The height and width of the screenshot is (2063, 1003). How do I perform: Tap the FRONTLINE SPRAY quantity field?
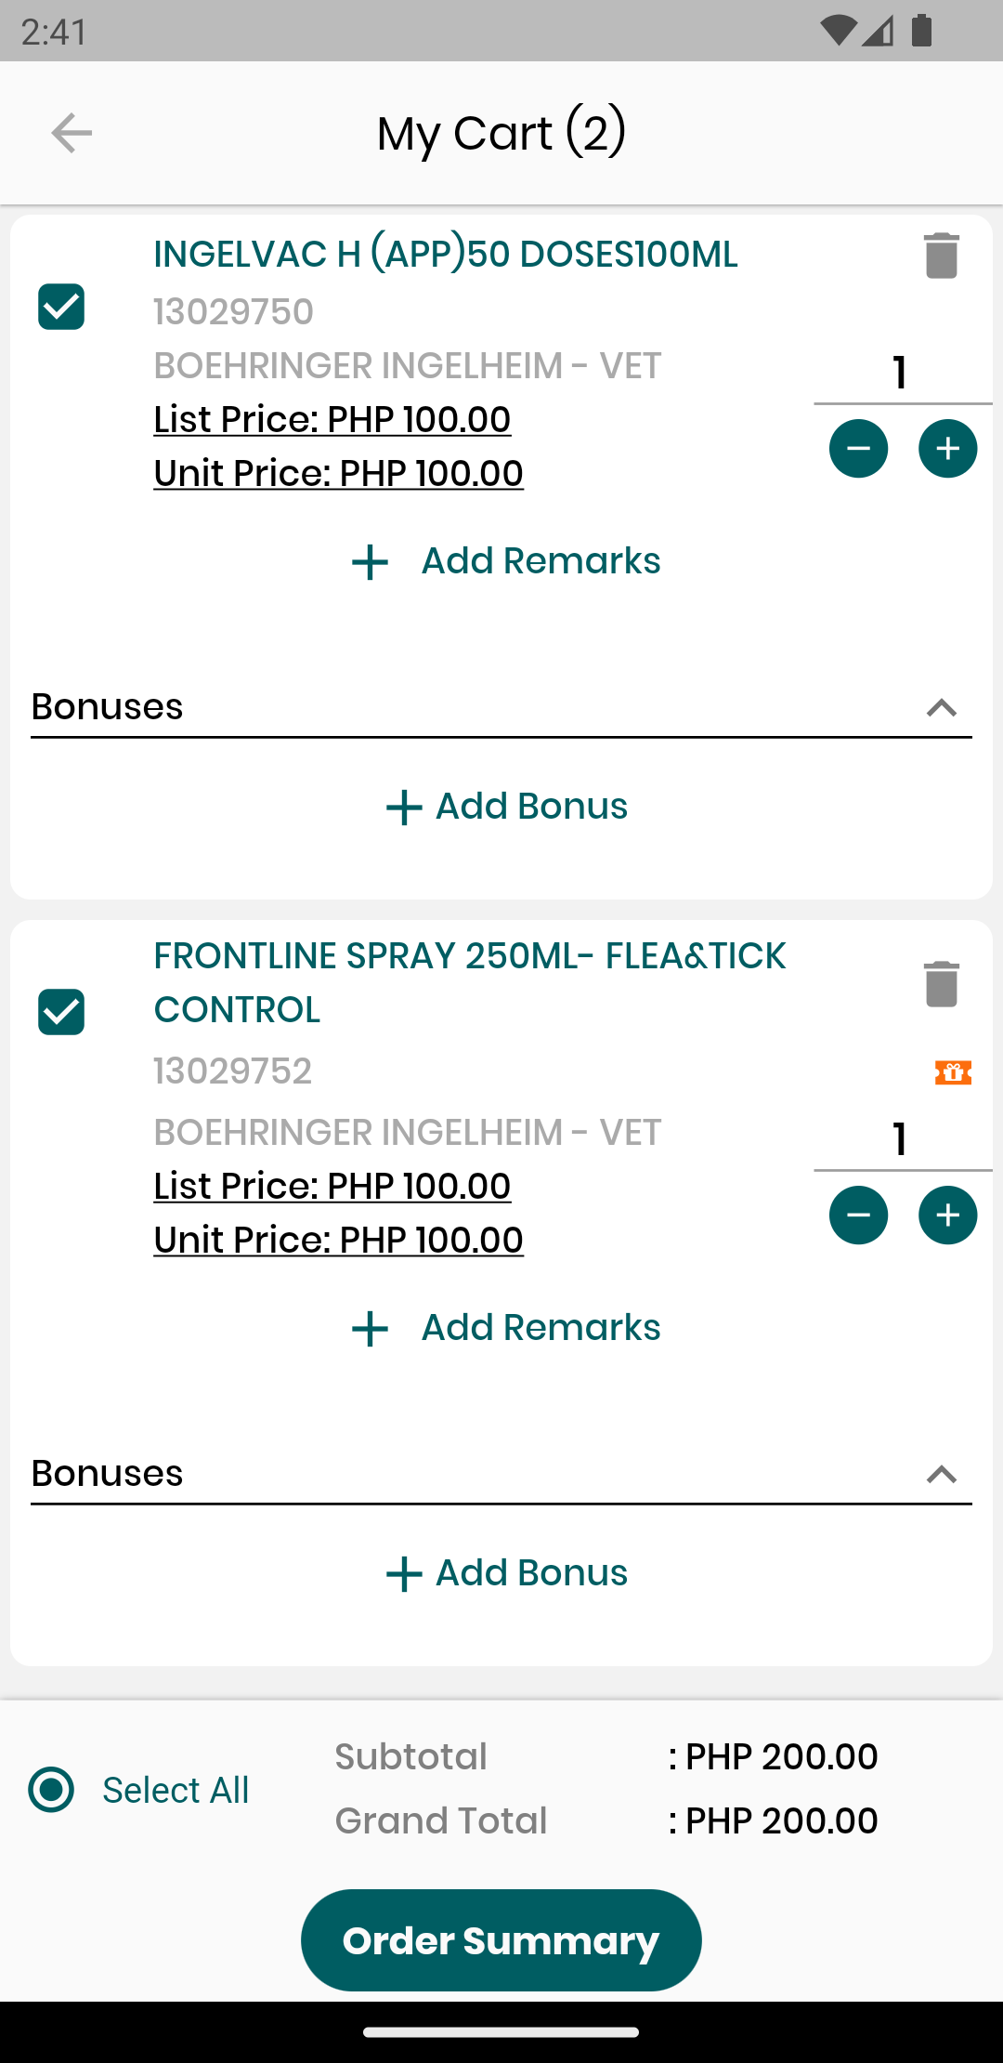(x=901, y=1140)
